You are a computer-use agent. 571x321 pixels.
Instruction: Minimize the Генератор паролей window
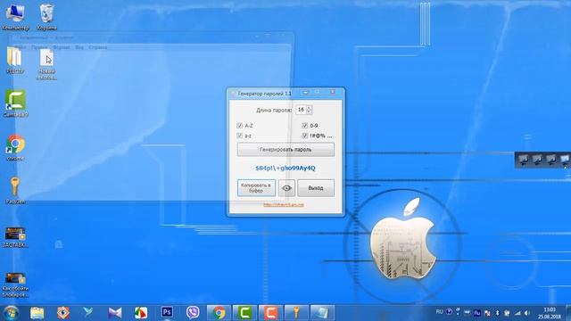pos(305,93)
